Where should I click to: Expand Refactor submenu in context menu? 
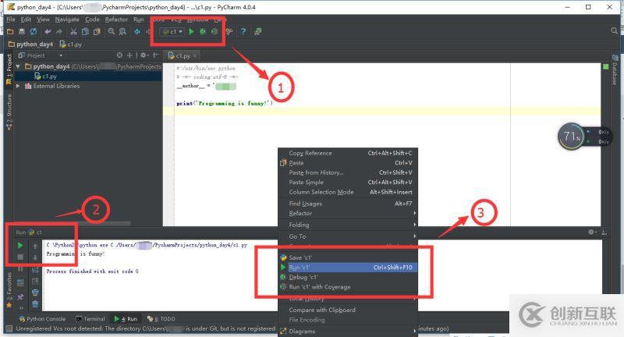348,213
